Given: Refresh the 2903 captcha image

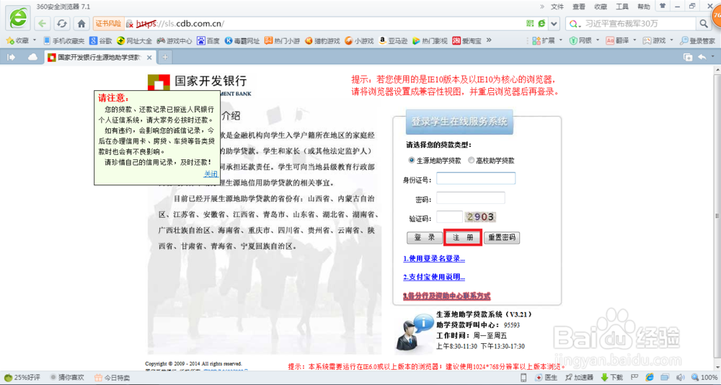Looking at the screenshot, I should (x=480, y=216).
